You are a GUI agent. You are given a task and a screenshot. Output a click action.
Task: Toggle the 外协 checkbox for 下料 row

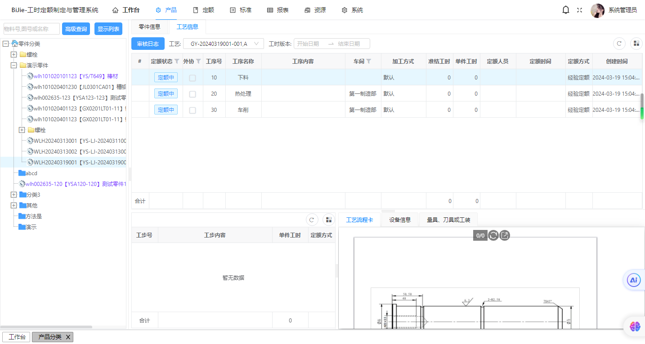click(193, 78)
